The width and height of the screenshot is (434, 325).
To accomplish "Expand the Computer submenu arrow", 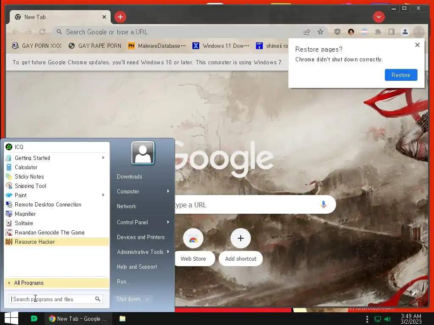I will tap(168, 191).
